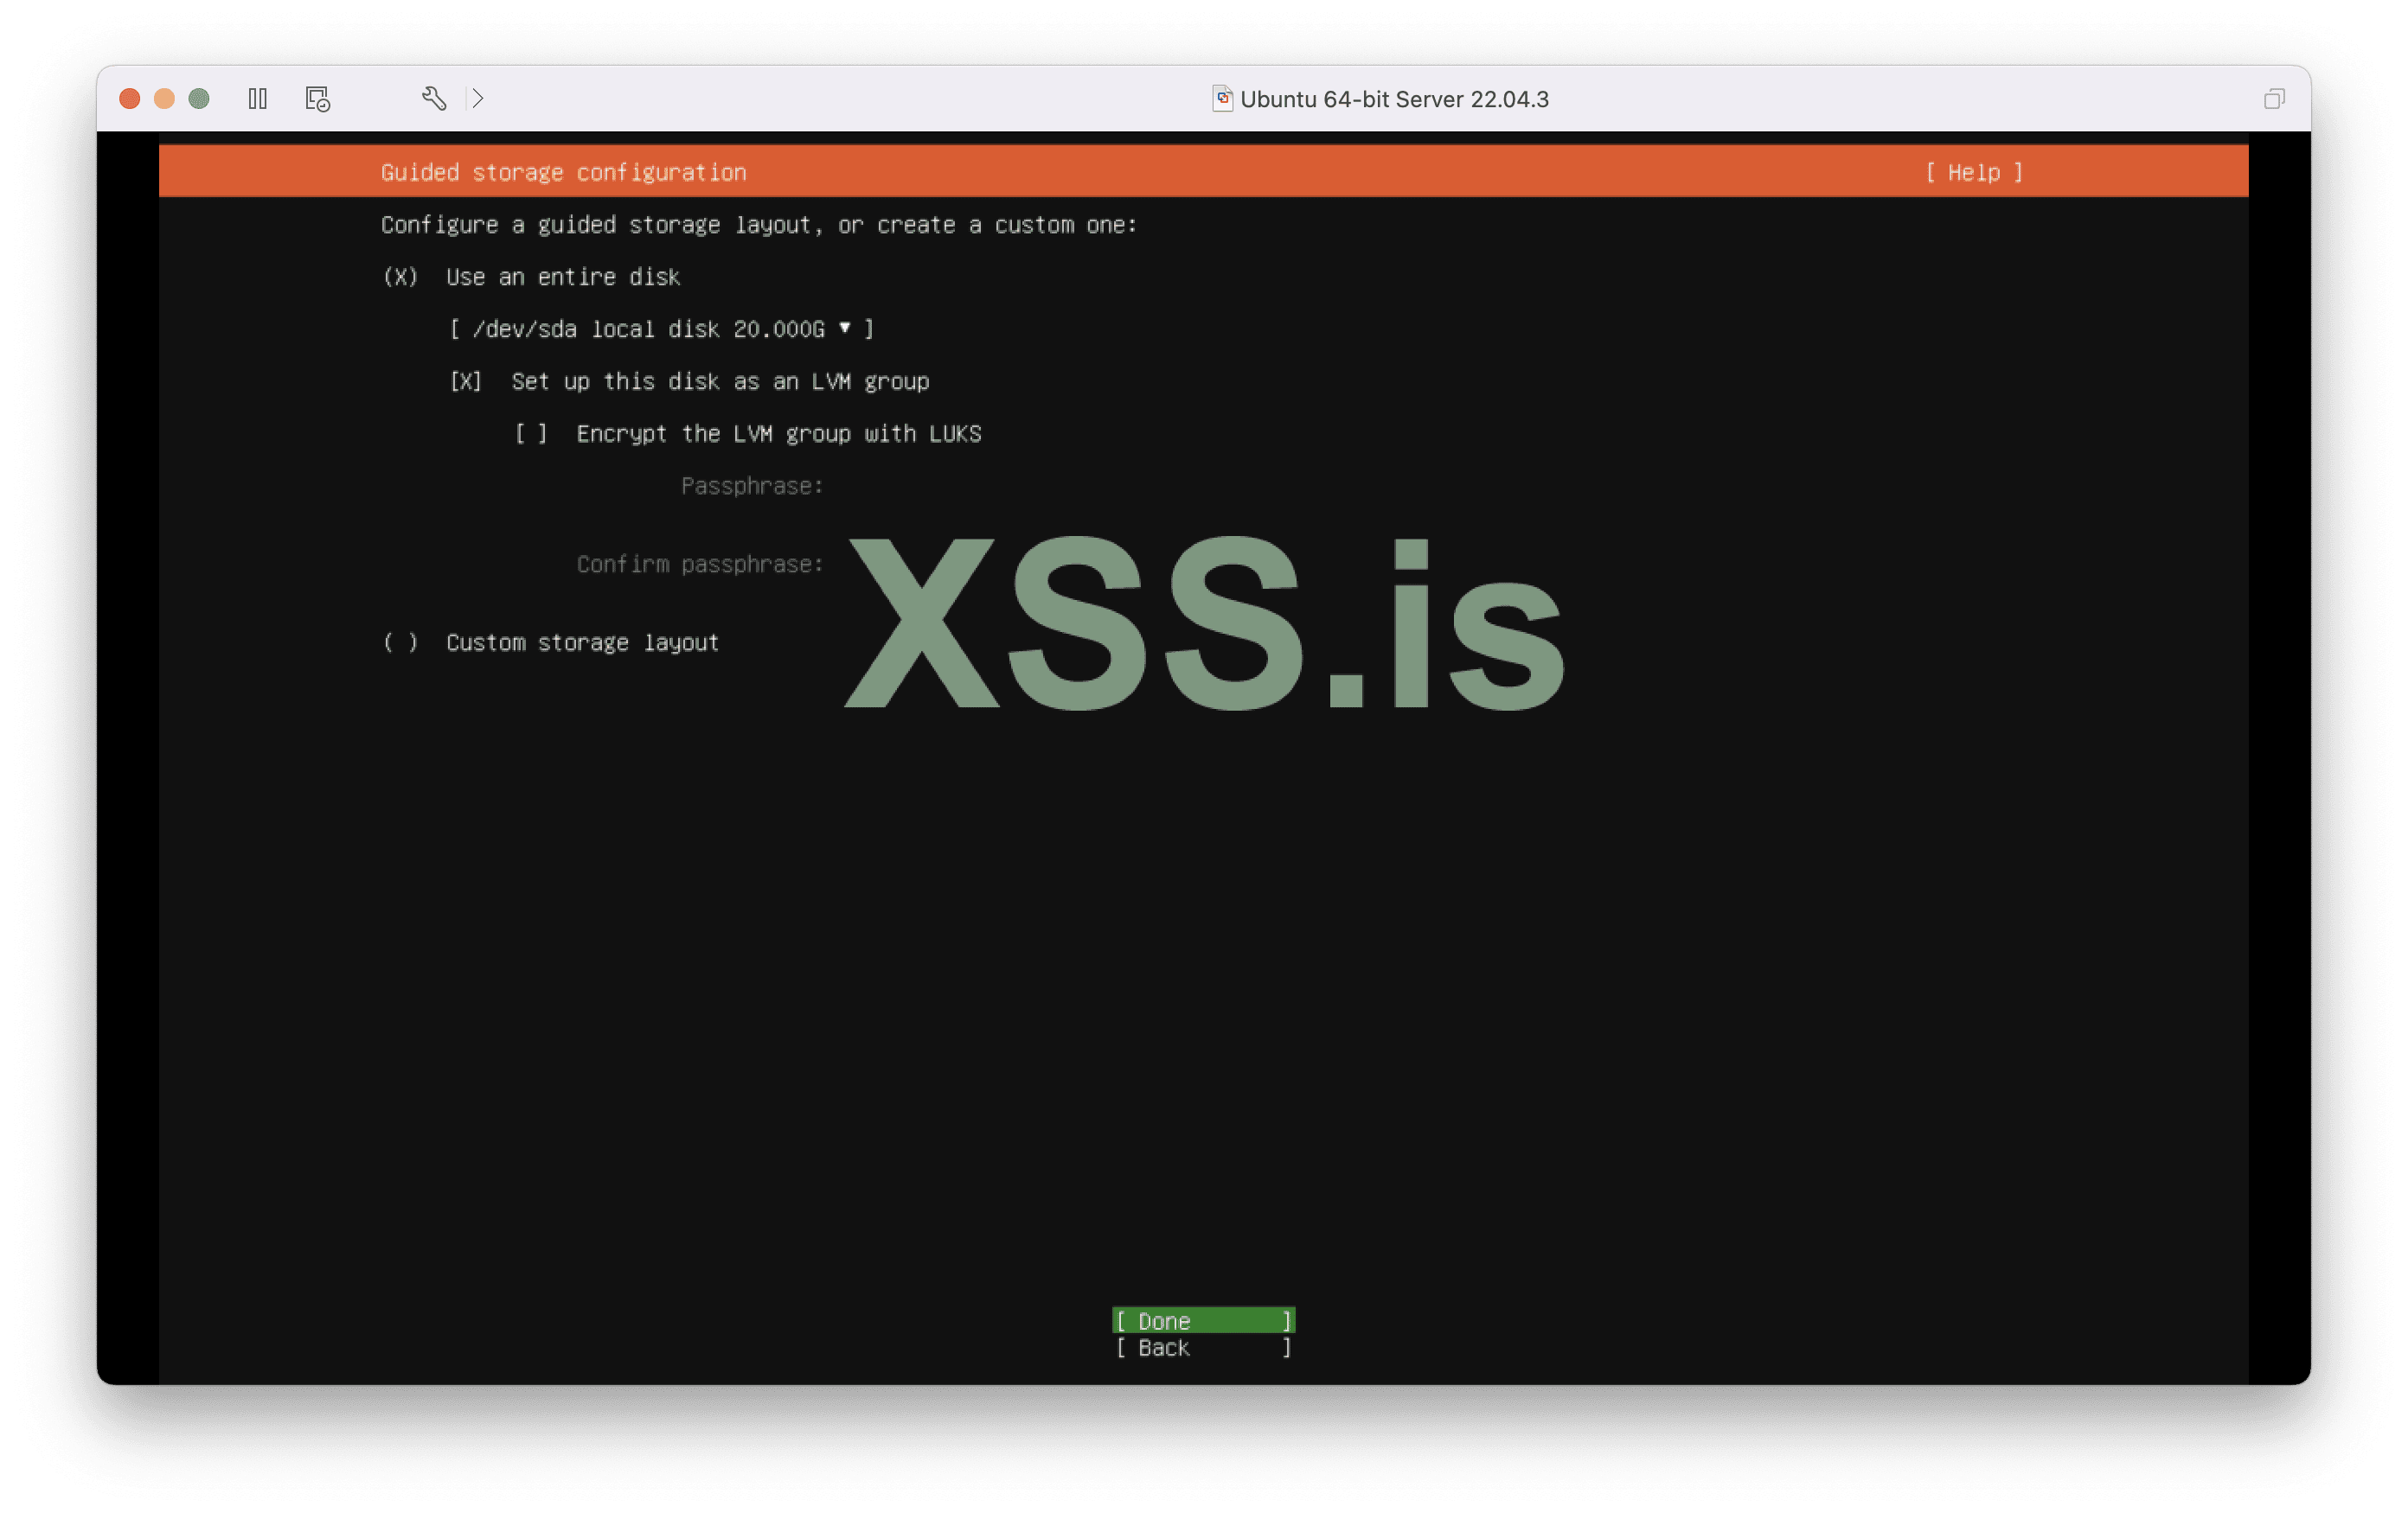
Task: Click the forward chevron toolbar icon
Action: coord(478,99)
